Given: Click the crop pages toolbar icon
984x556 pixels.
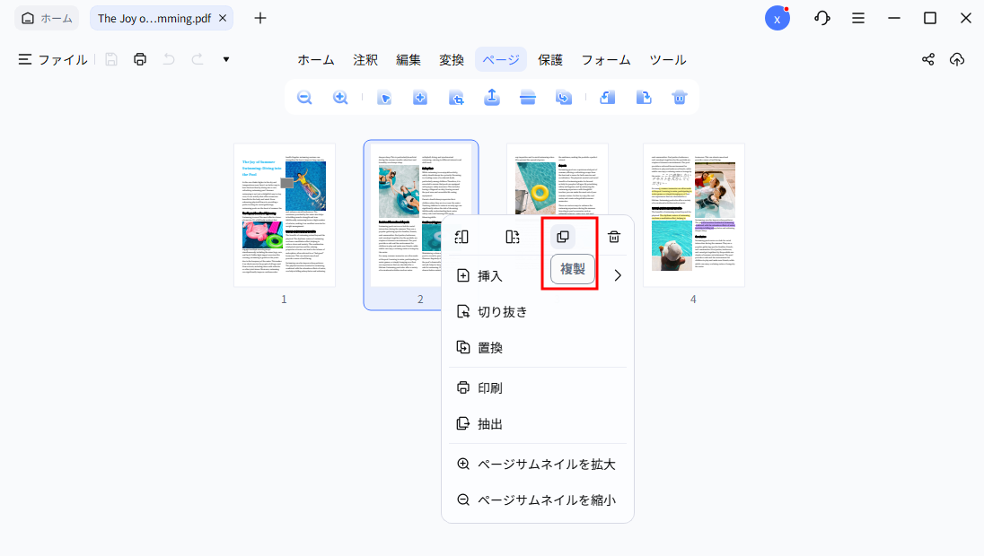Looking at the screenshot, I should (456, 97).
